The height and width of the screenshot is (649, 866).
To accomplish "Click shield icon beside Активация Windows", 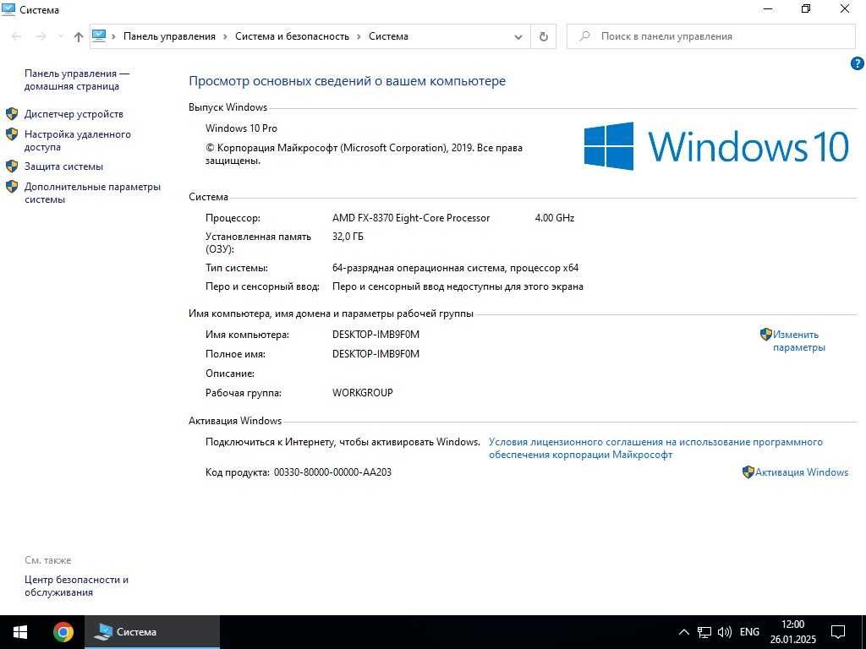I will [748, 472].
